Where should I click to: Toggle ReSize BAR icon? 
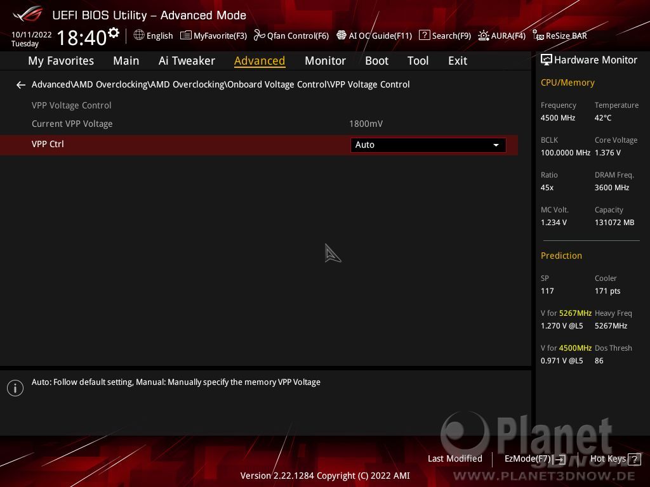[538, 36]
